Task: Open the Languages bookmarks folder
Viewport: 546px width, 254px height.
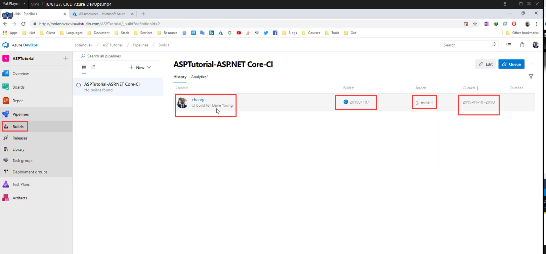Action: [71, 33]
